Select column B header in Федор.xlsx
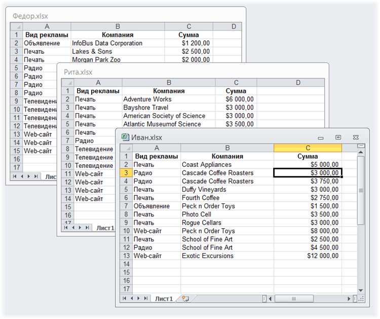The height and width of the screenshot is (319, 380). point(118,26)
